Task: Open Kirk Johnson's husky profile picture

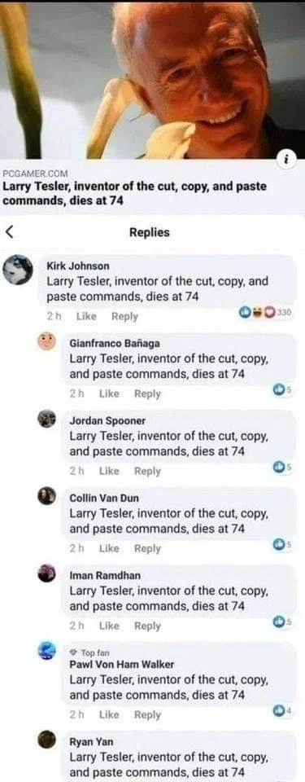Action: coord(17,270)
